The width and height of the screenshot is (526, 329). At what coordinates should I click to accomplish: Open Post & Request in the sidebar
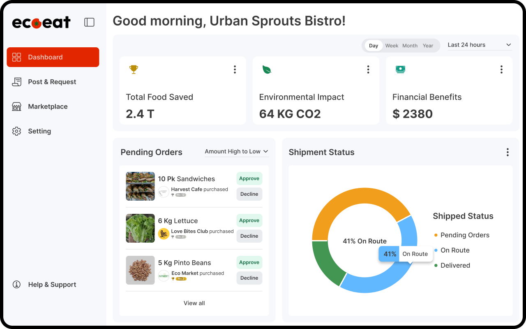pos(52,82)
